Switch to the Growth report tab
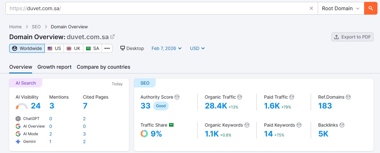 54,67
